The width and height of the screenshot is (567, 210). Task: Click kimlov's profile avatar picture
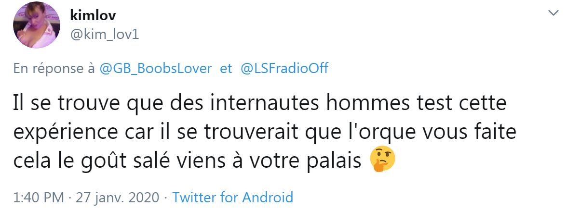pyautogui.click(x=36, y=25)
